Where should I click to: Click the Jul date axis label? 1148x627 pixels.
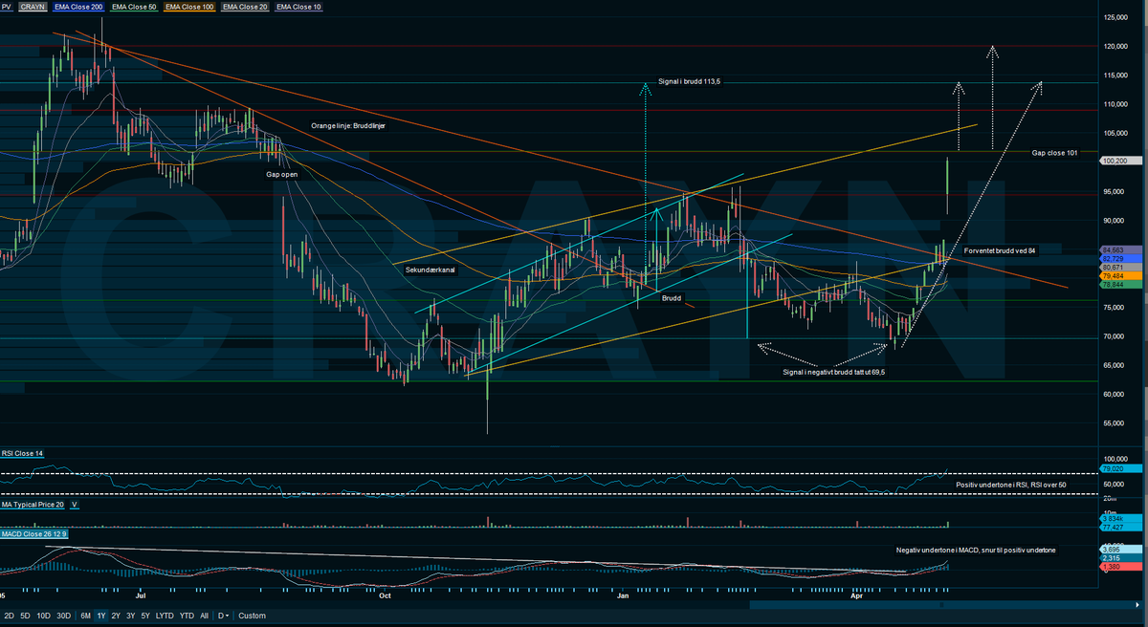[x=141, y=595]
